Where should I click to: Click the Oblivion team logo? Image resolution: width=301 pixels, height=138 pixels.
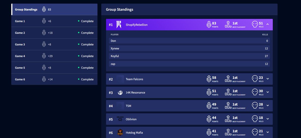tap(120, 119)
